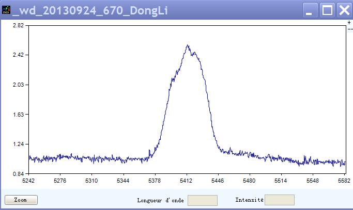This screenshot has height=210, width=353.
Task: Click the 5242 tick label on x-axis
Action: coord(29,181)
